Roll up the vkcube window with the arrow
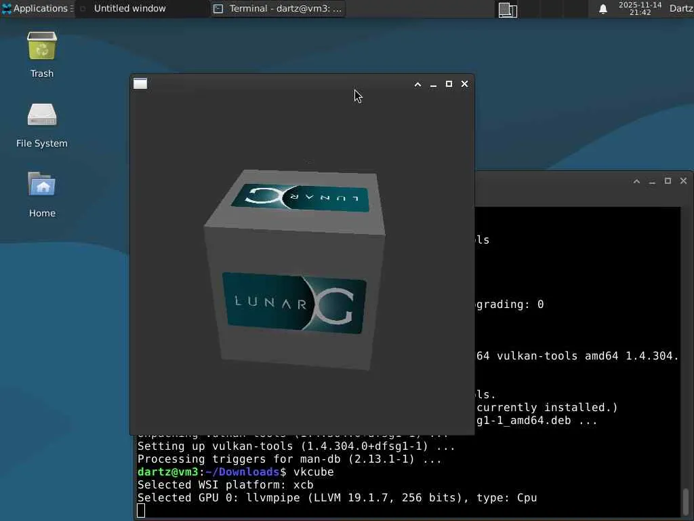The height and width of the screenshot is (521, 694). point(417,84)
